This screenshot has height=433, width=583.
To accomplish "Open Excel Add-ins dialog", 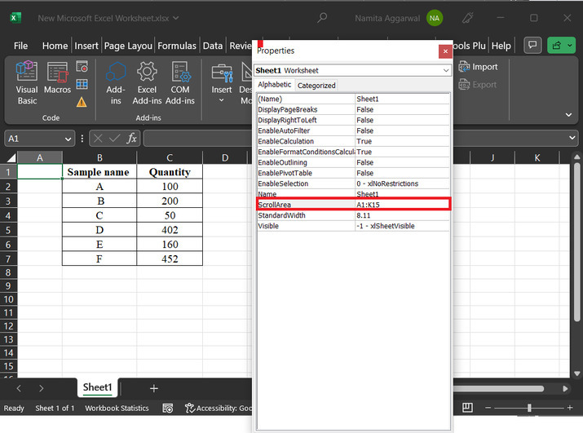I will [147, 82].
